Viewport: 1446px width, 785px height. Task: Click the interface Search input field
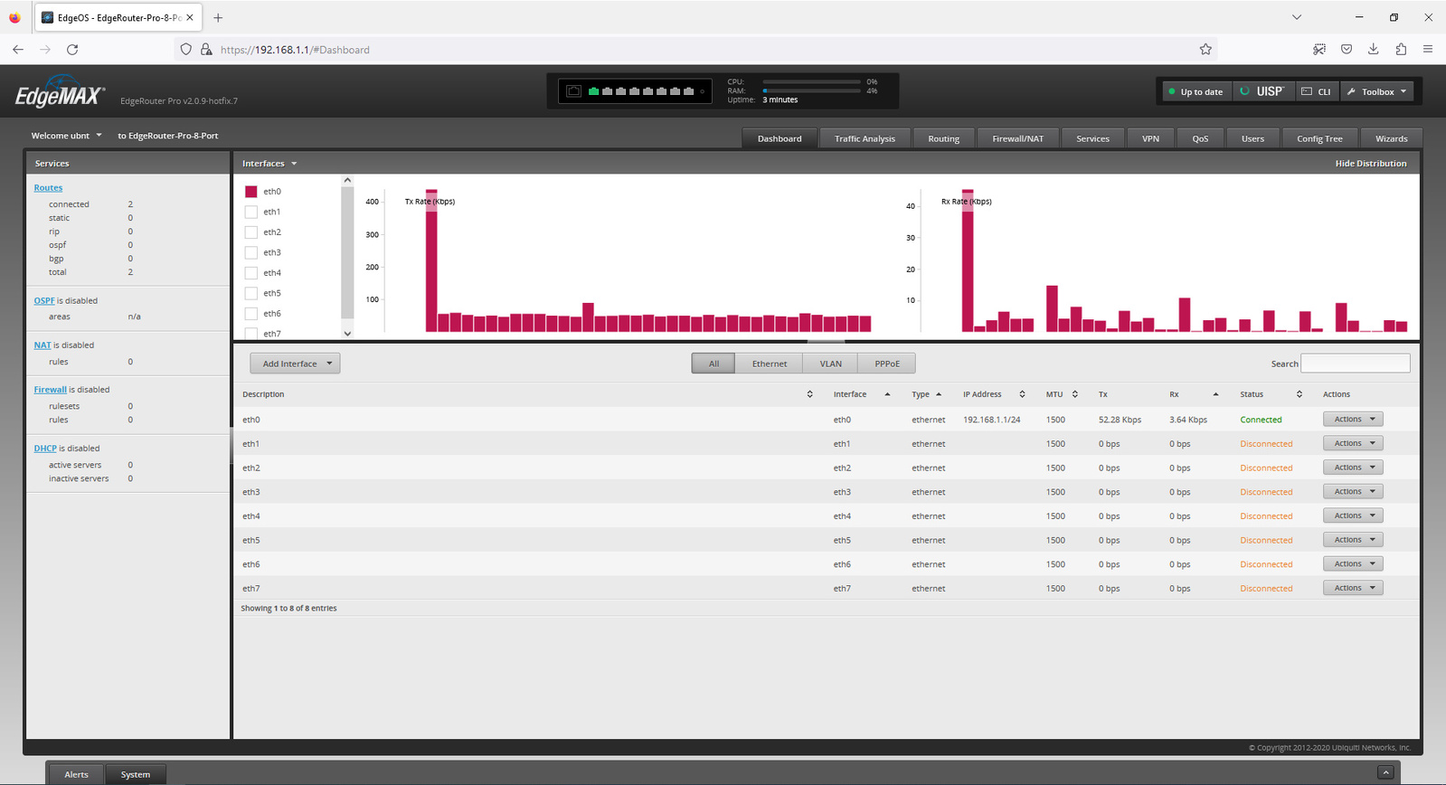1355,364
